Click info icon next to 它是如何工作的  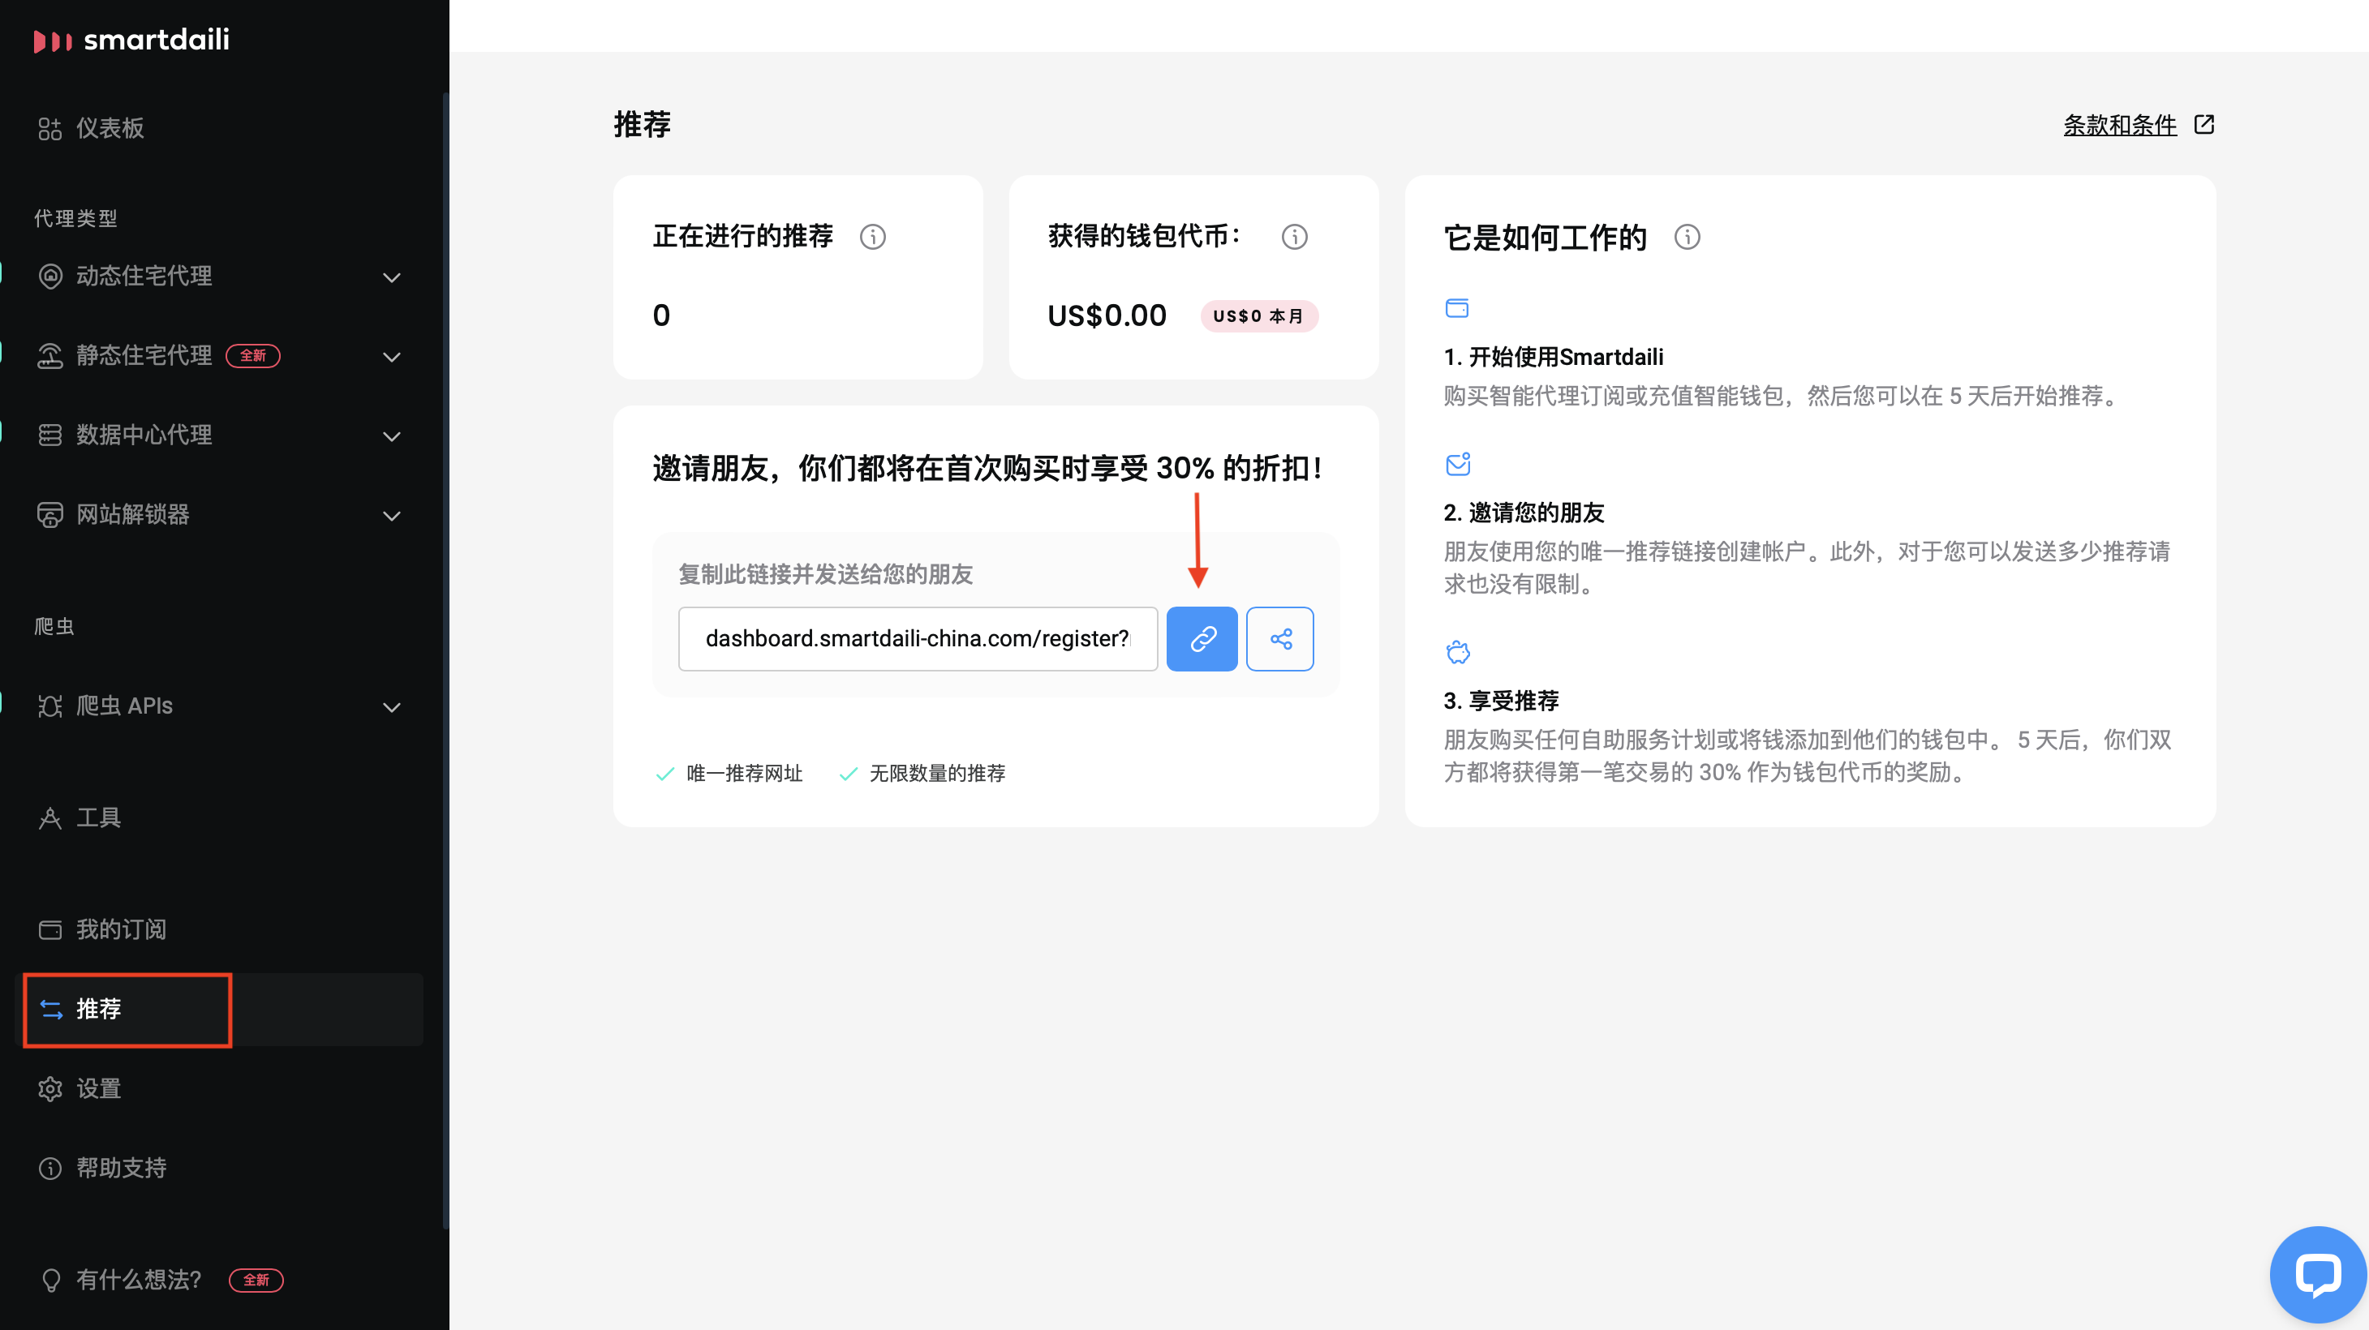point(1687,237)
